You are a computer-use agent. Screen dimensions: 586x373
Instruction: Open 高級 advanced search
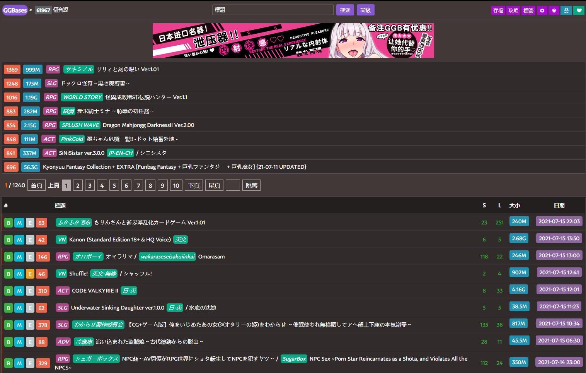(365, 10)
